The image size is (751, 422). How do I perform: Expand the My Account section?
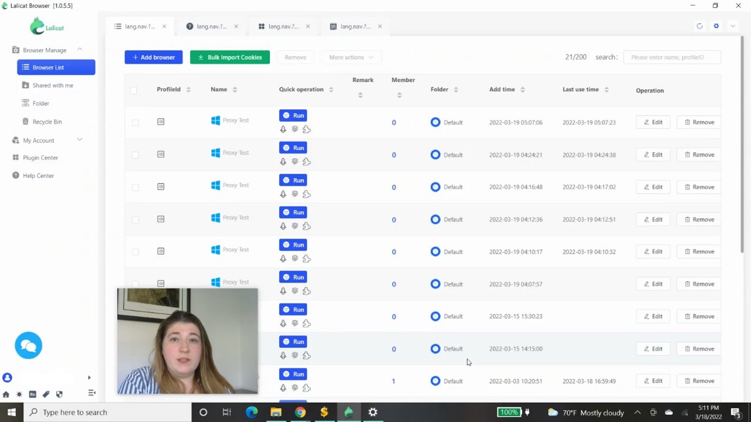(x=79, y=139)
